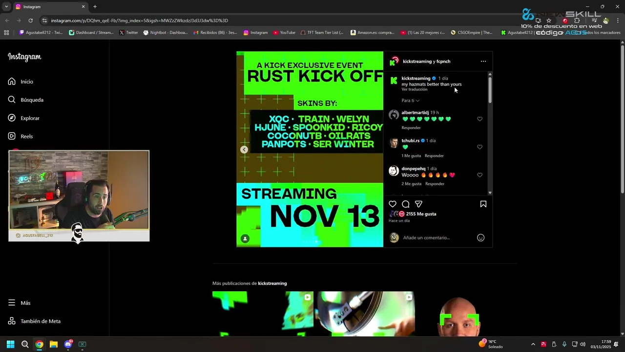This screenshot has width=625, height=352.
Task: Open donpepehq's profile avatar
Action: (x=394, y=171)
